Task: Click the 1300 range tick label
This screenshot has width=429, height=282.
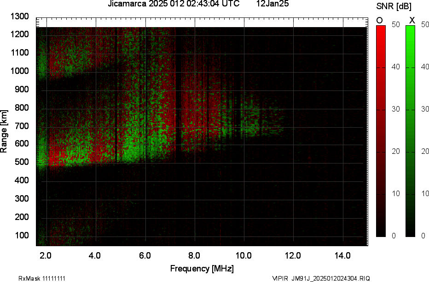Action: pos(20,17)
